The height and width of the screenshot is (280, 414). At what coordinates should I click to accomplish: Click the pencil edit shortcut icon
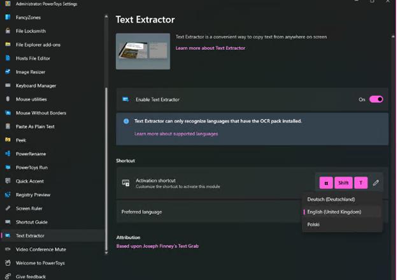(376, 183)
